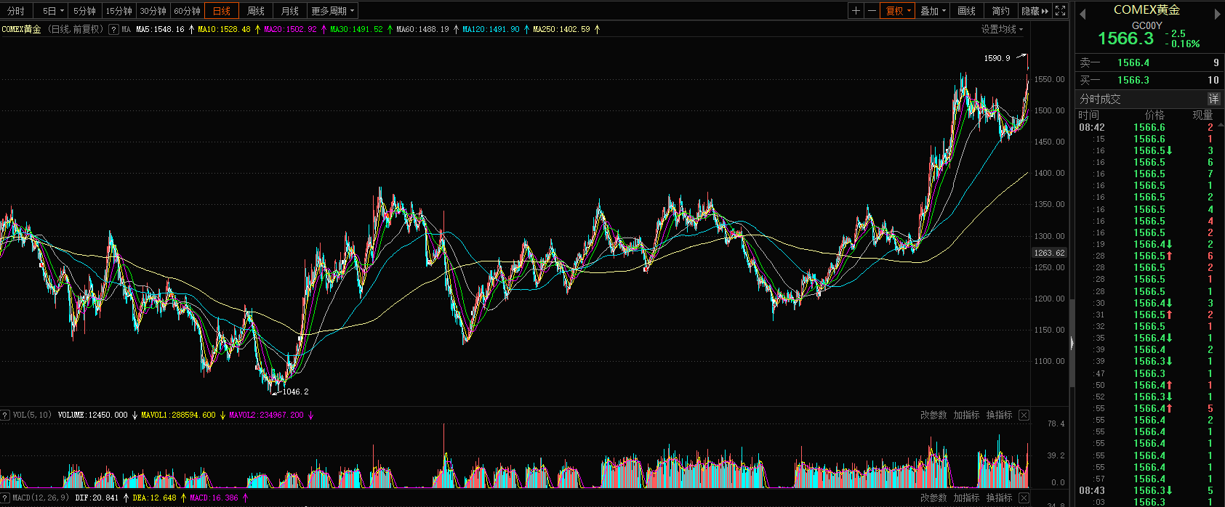Open the 复权 adjustment dropdown
Image resolution: width=1225 pixels, height=507 pixels.
pyautogui.click(x=898, y=11)
